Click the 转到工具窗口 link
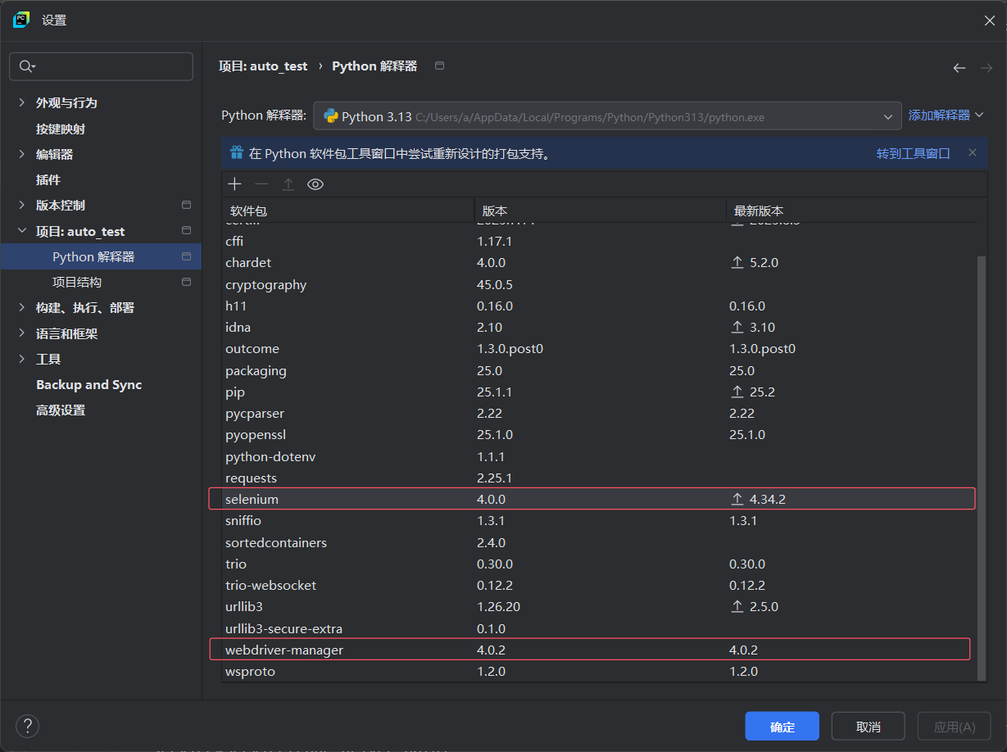Viewport: 1007px width, 752px height. point(913,153)
